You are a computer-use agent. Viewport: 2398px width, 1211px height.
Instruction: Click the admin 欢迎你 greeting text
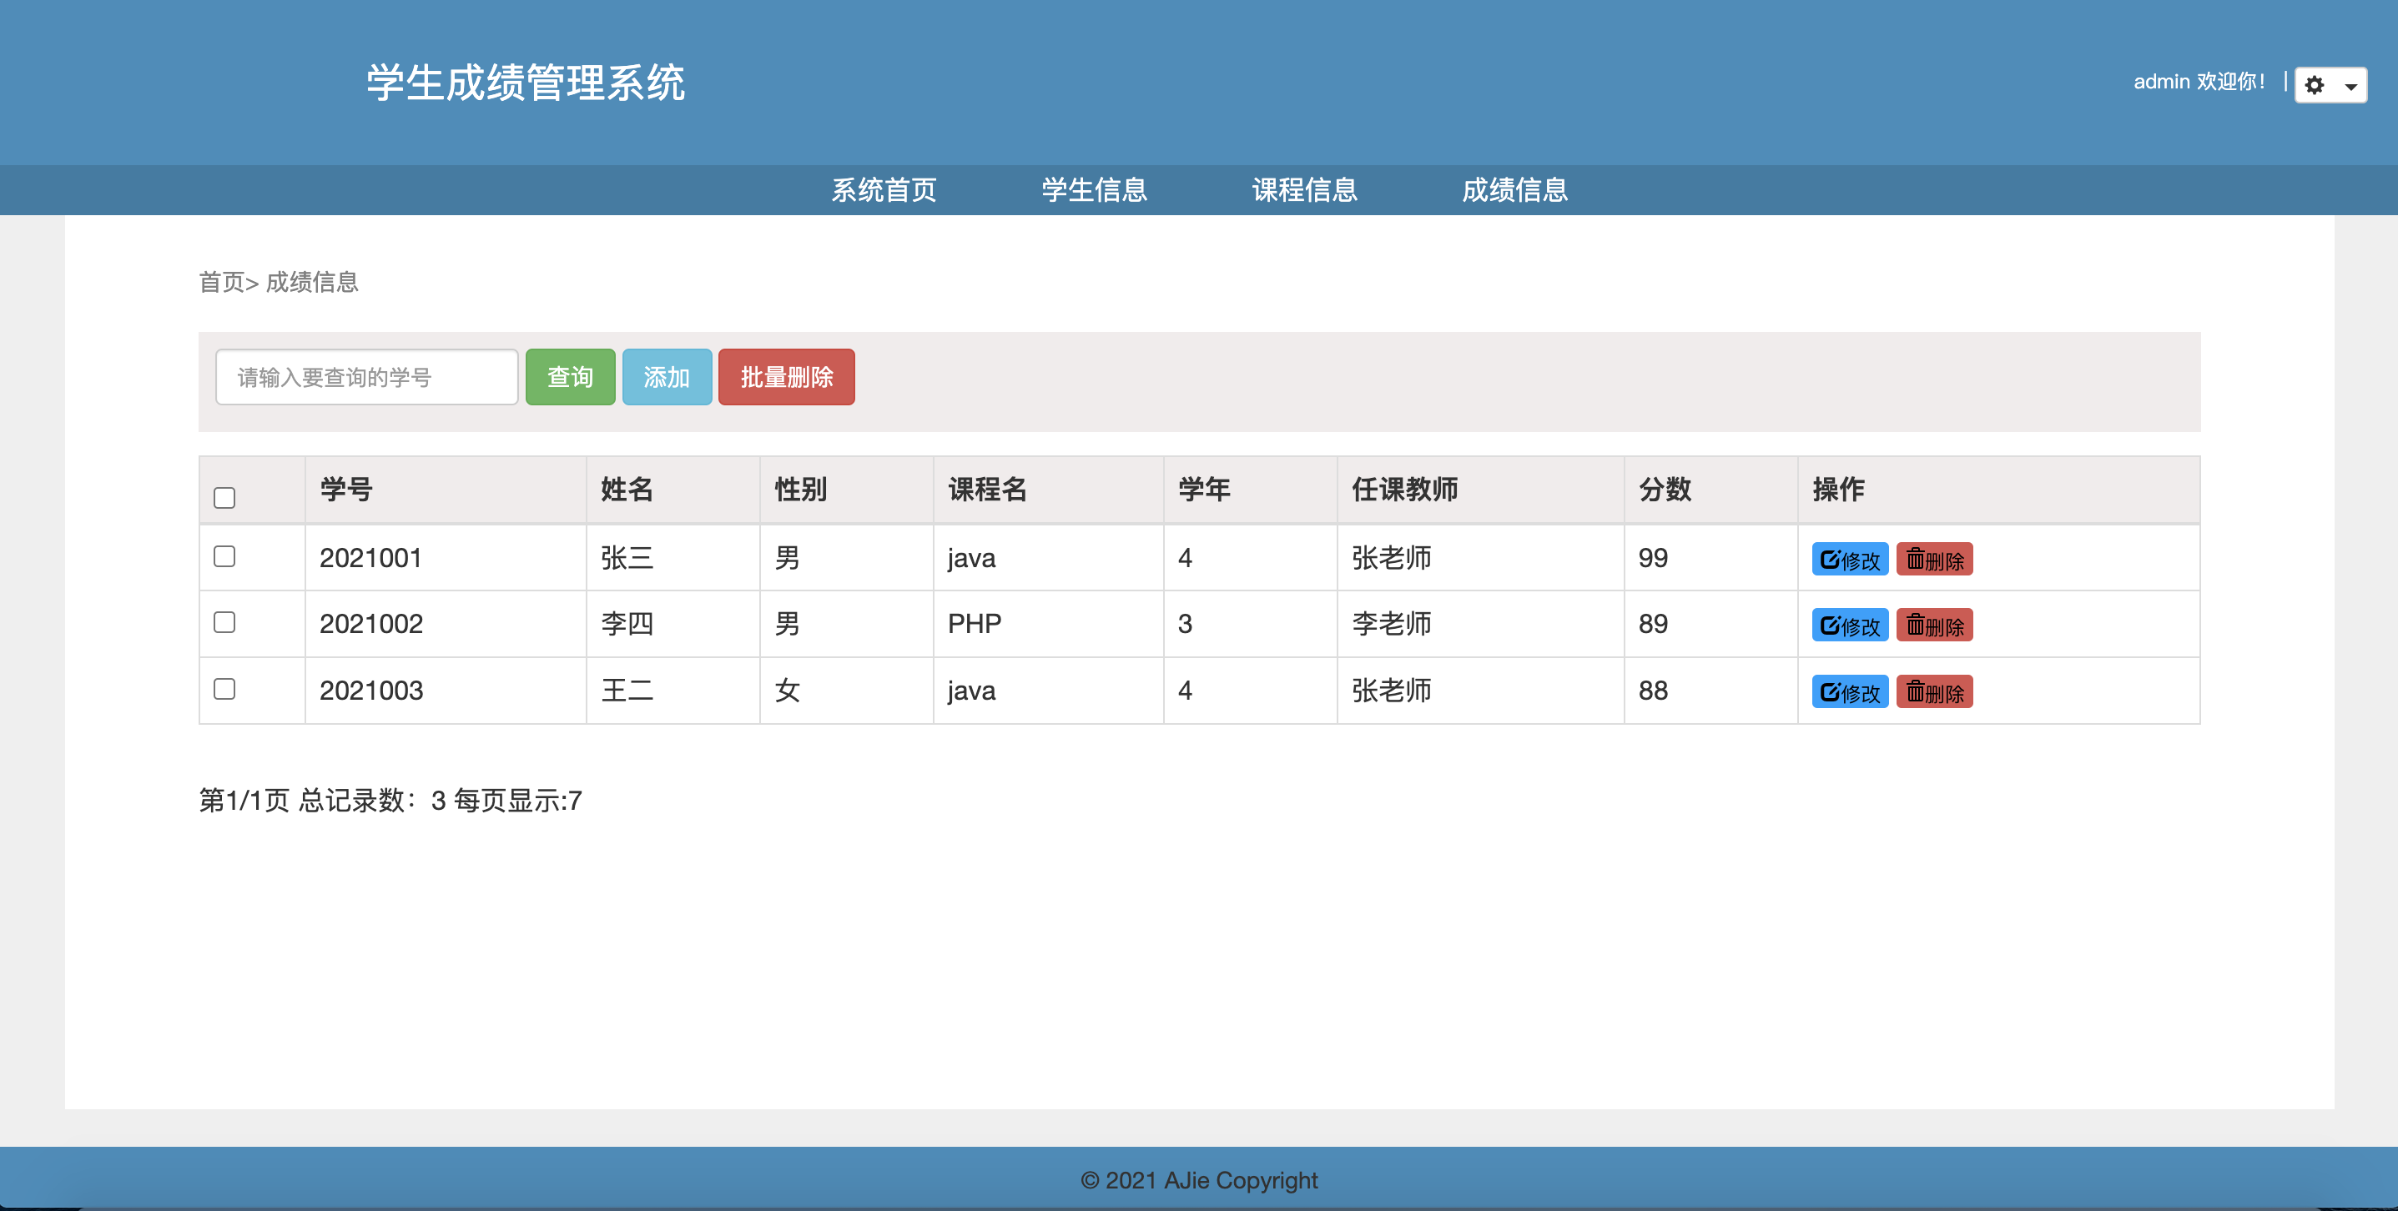coord(2199,82)
